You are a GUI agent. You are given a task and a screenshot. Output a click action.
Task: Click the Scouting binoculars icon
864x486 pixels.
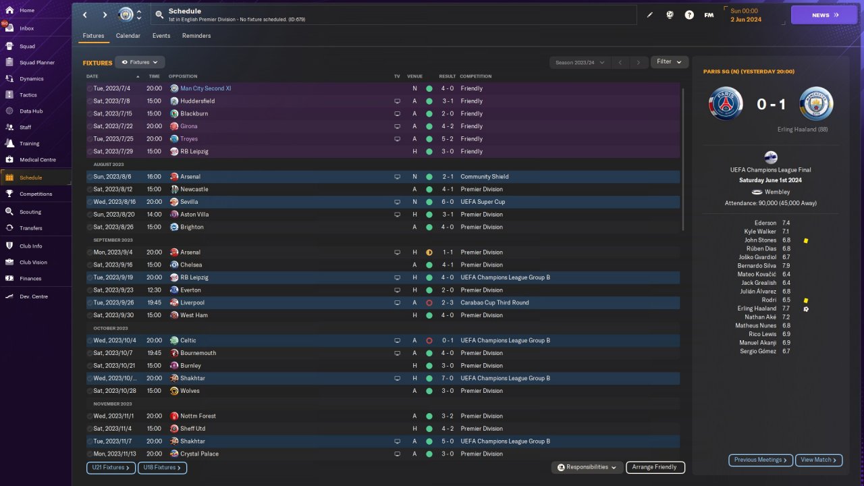9,211
